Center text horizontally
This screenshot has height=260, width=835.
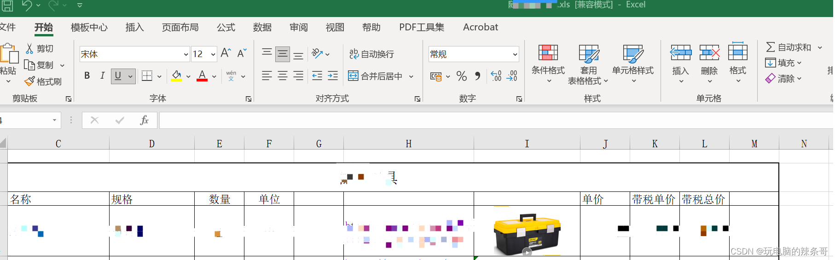click(x=283, y=76)
